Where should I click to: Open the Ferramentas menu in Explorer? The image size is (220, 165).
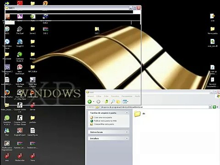tap(127, 96)
